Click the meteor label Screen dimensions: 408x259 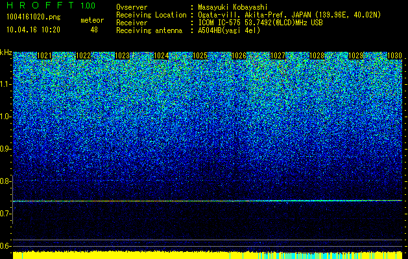[92, 20]
